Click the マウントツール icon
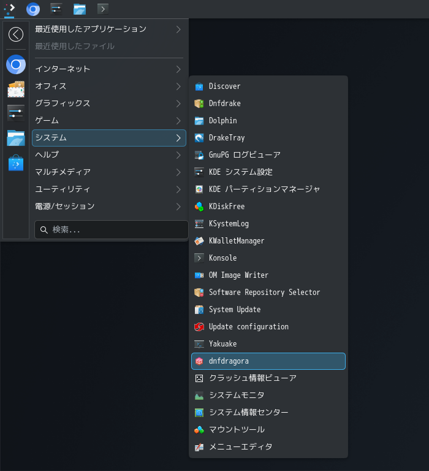The height and width of the screenshot is (471, 429). click(x=199, y=430)
